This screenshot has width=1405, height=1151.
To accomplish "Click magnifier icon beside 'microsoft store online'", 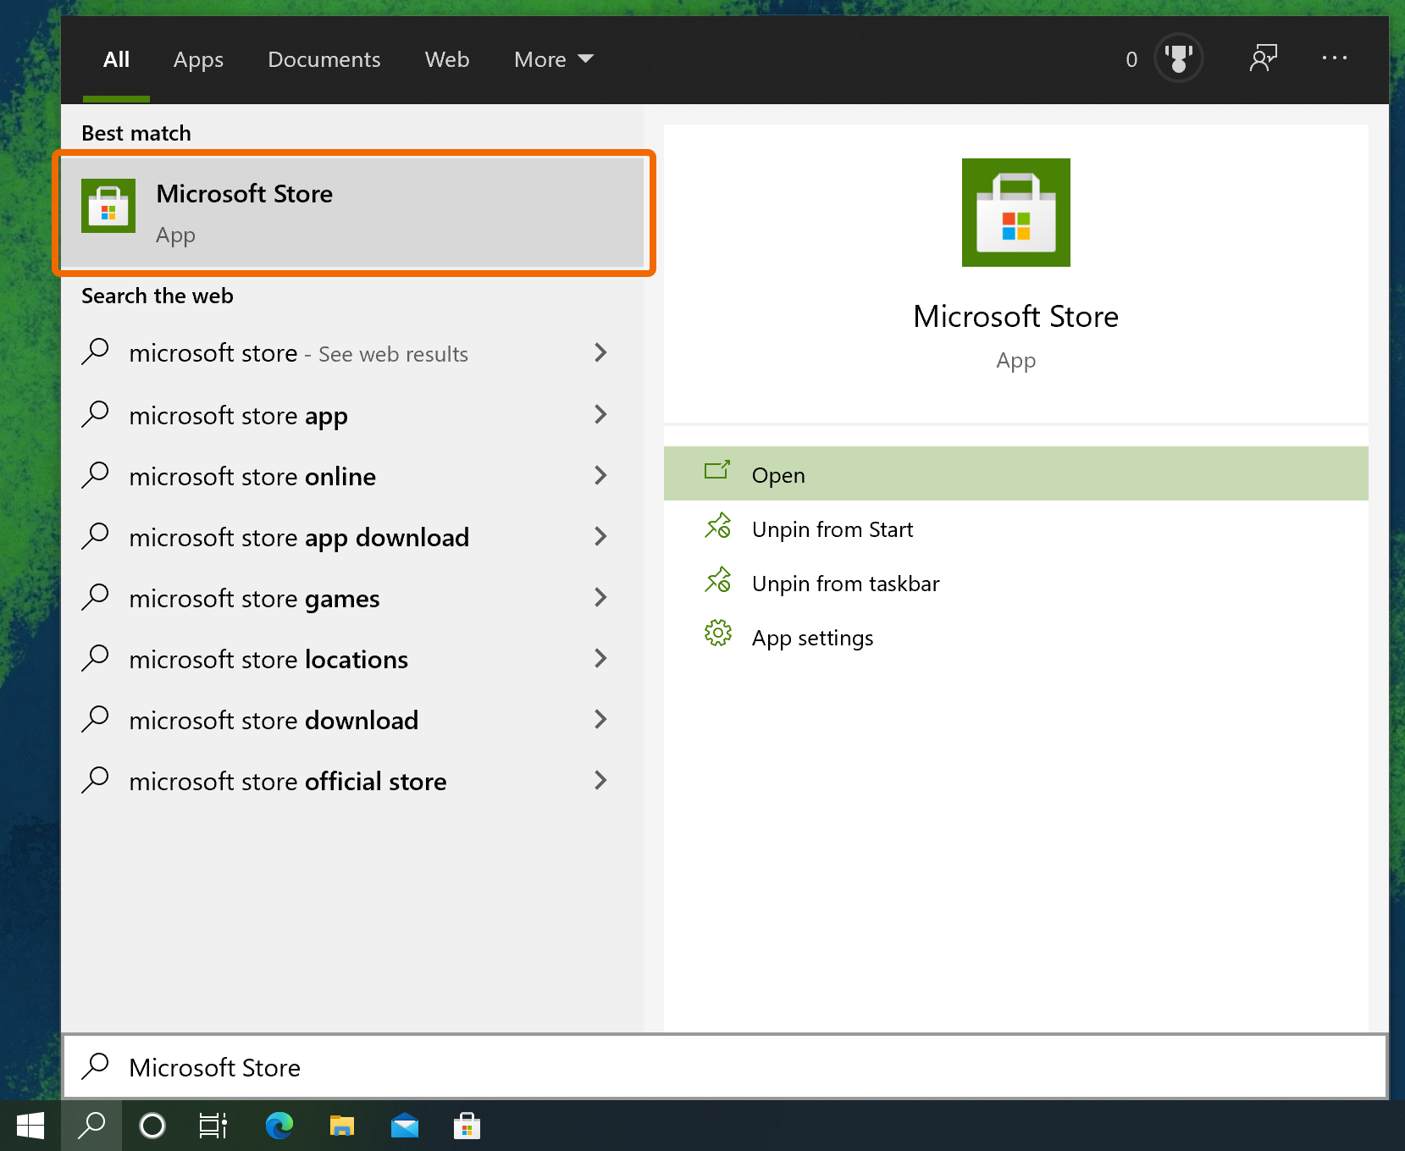I will click(95, 475).
